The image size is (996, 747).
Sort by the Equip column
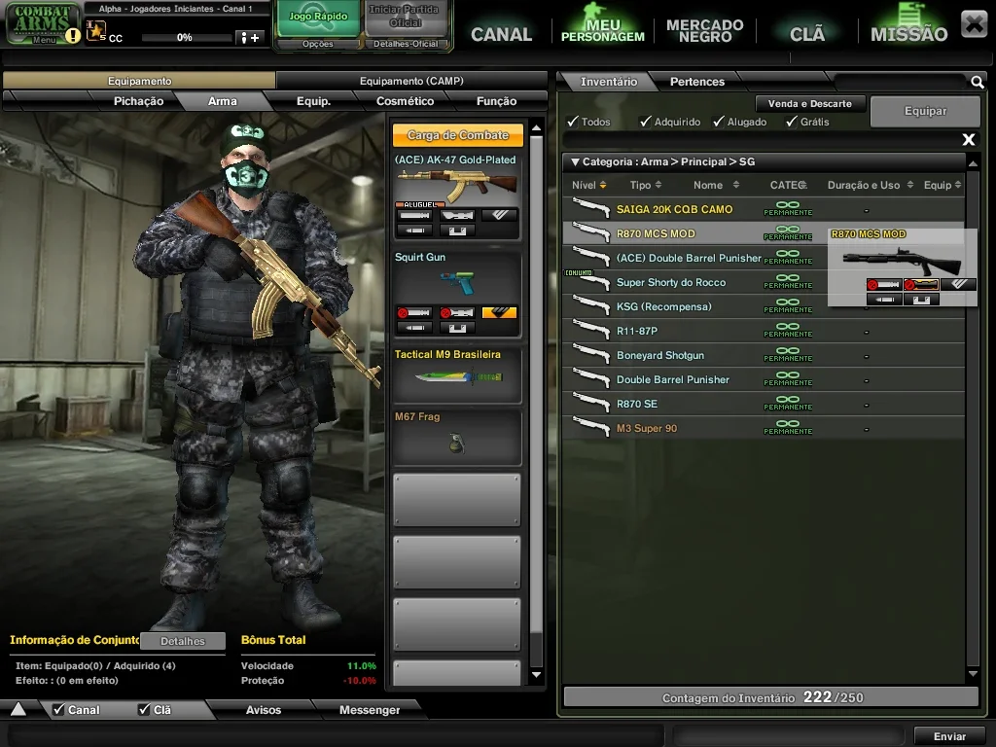pos(943,185)
